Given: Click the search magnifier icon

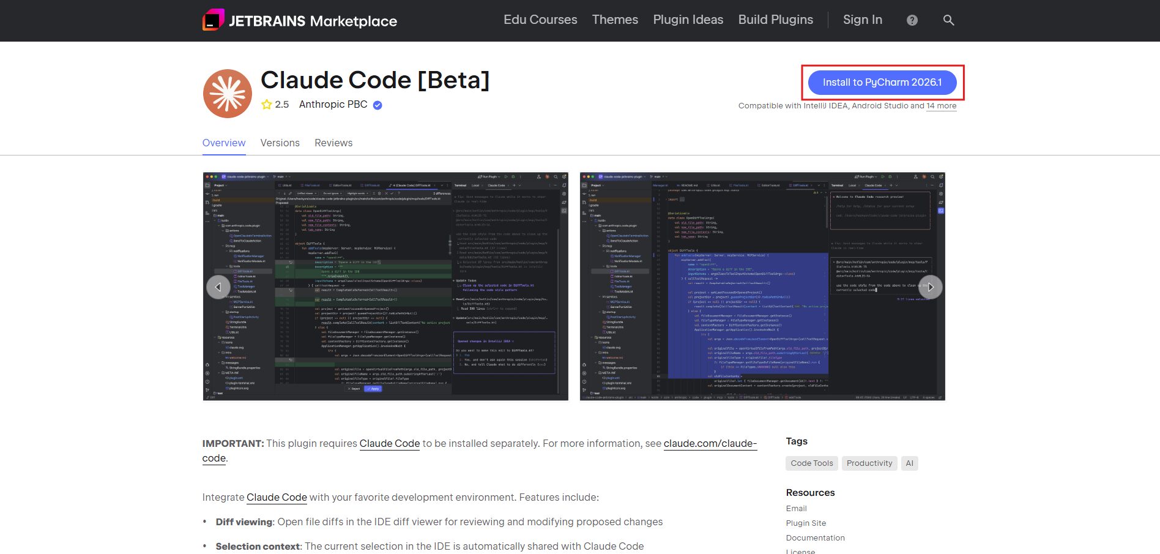Looking at the screenshot, I should click(948, 20).
